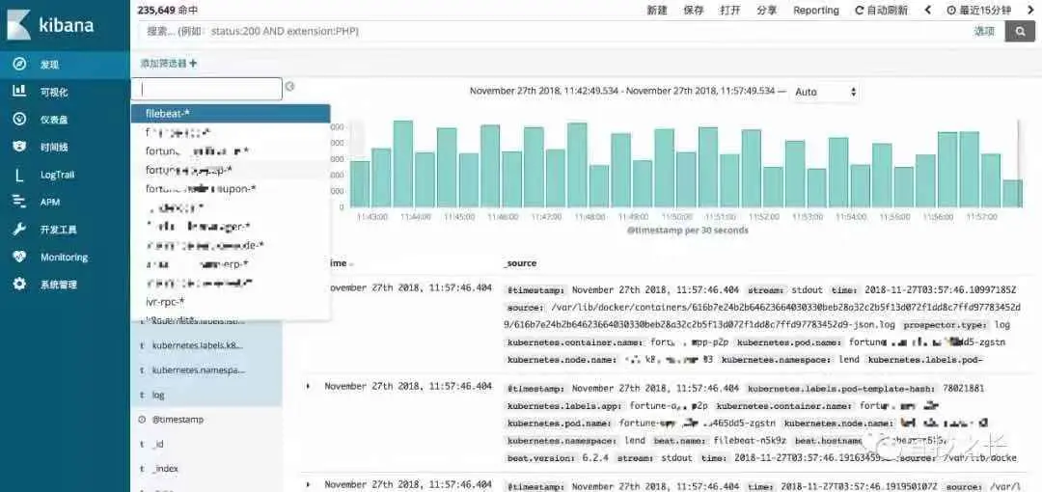Click the bar chart icon for 可视化

point(19,91)
